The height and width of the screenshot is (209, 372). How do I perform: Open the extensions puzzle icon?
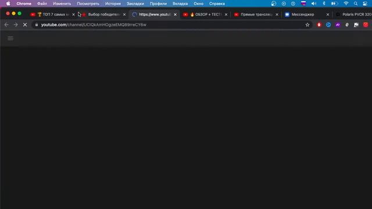tap(356, 24)
